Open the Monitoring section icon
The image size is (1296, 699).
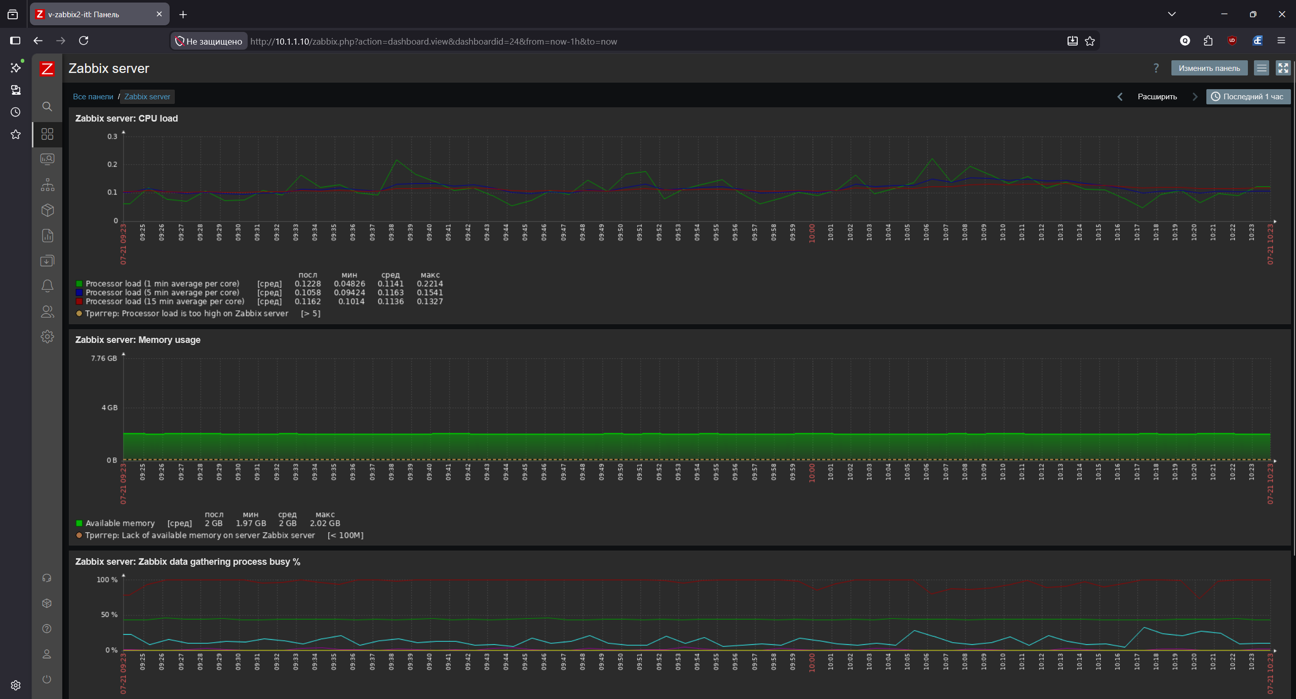pyautogui.click(x=47, y=160)
